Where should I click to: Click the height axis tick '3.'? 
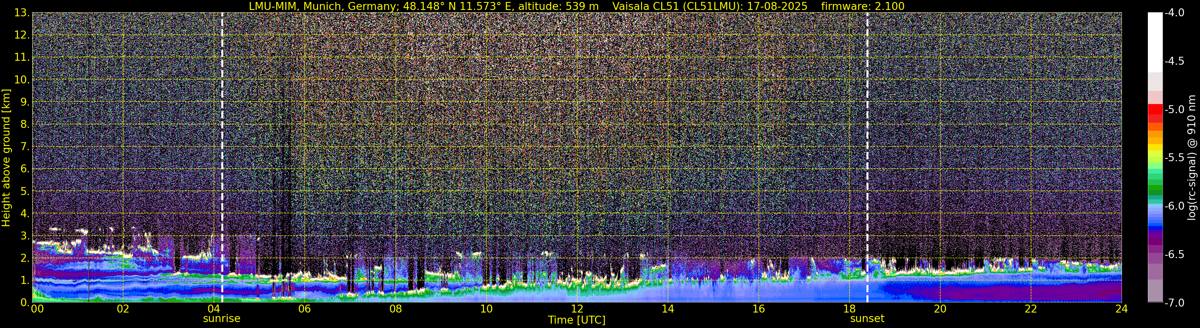coord(25,235)
